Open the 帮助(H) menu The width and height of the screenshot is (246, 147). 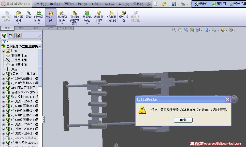[x=138, y=4]
